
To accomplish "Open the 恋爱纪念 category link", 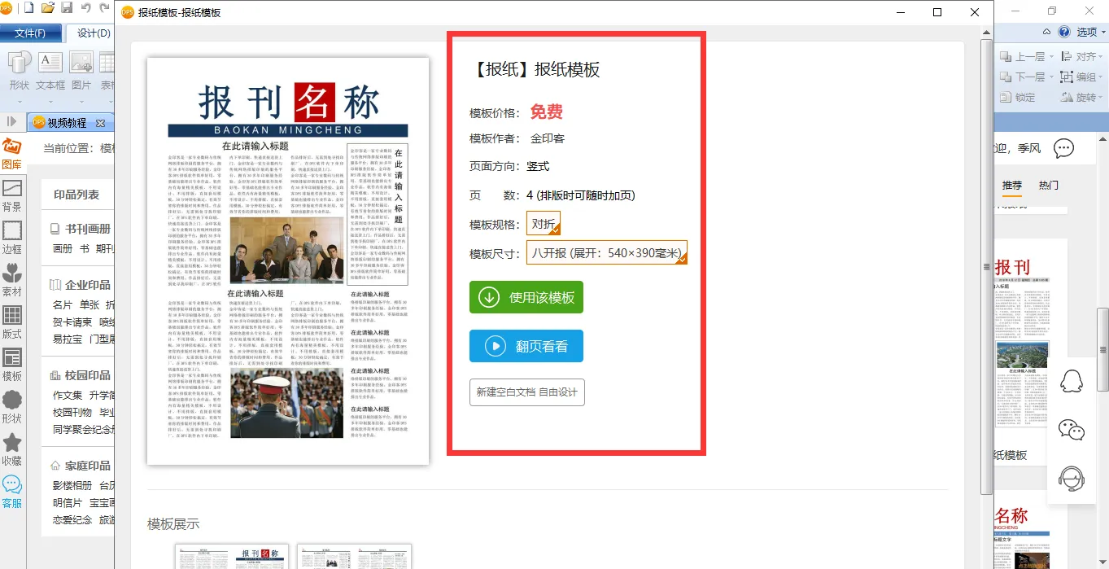I will tap(72, 519).
